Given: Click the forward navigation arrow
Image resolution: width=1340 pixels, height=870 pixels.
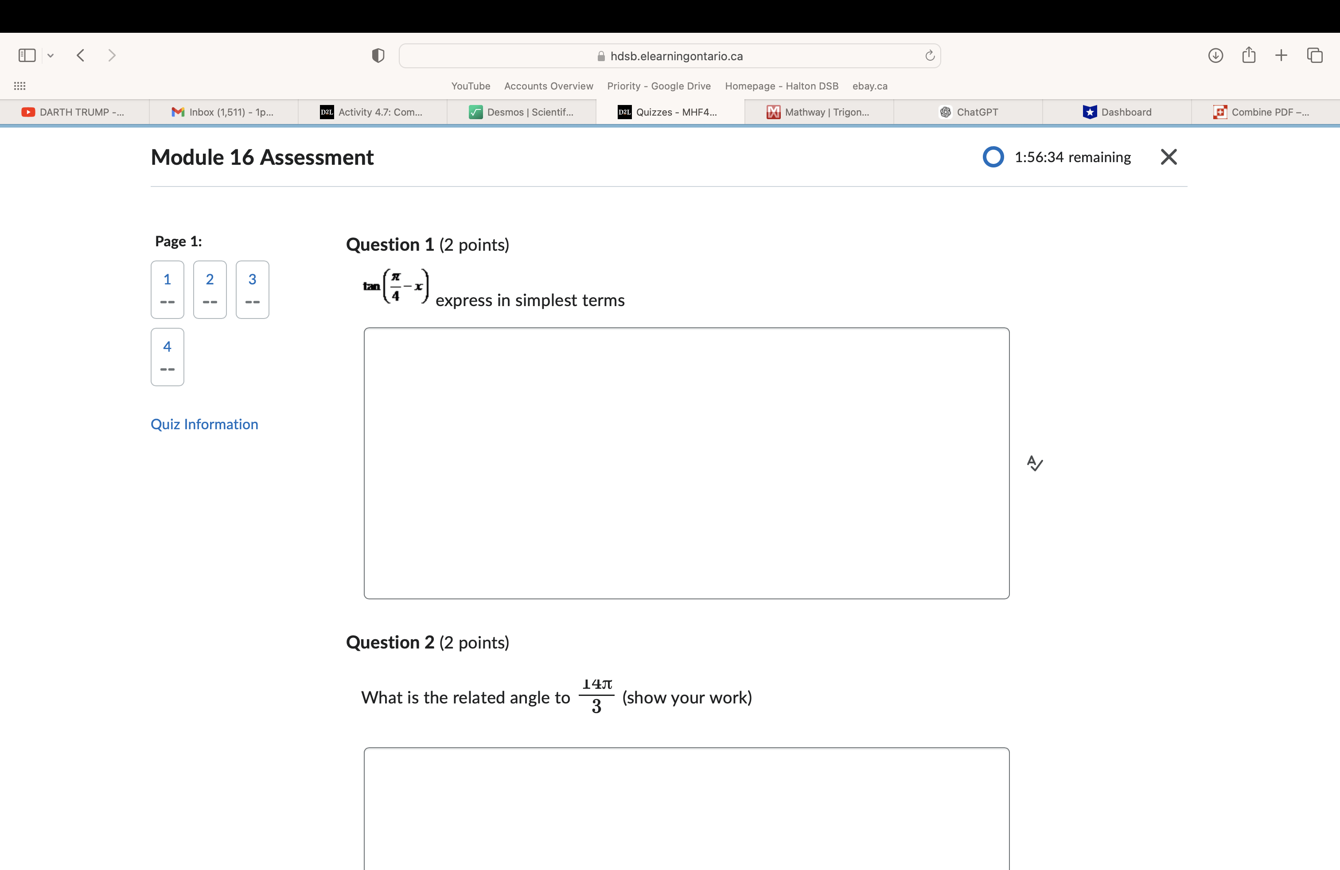Looking at the screenshot, I should tap(112, 54).
